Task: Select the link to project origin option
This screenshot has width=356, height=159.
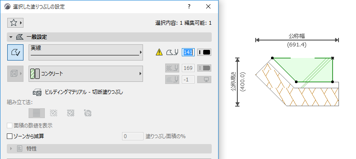Action: coord(37,113)
